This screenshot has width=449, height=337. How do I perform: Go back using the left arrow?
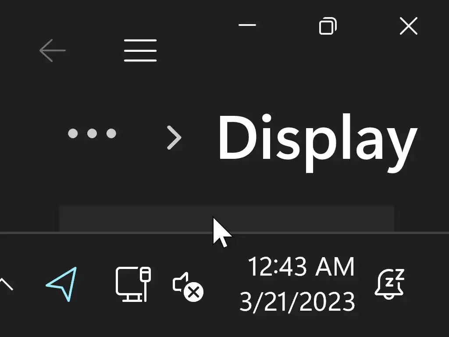(53, 50)
